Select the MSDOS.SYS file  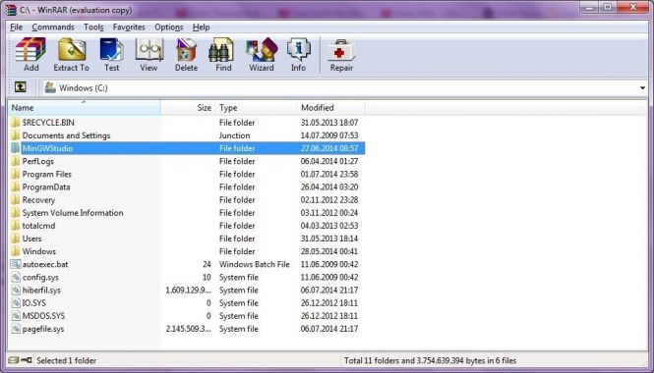[x=43, y=315]
